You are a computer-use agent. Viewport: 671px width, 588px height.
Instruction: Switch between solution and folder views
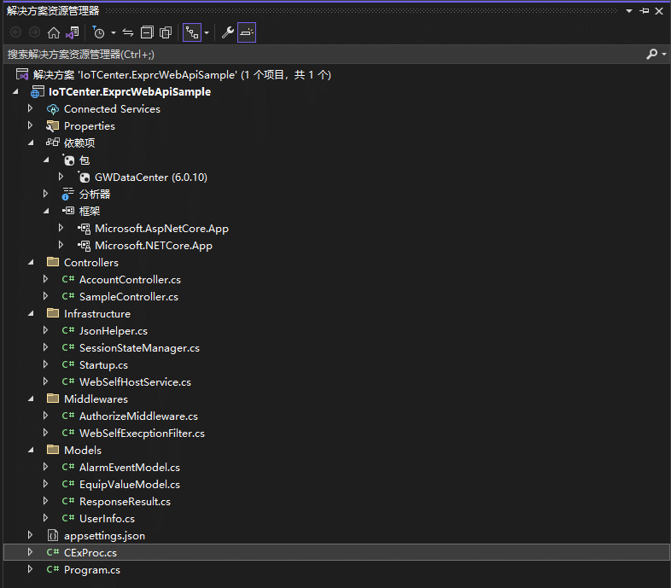73,32
